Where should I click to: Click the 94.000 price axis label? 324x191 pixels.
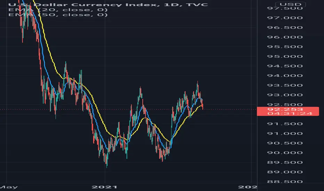285,76
